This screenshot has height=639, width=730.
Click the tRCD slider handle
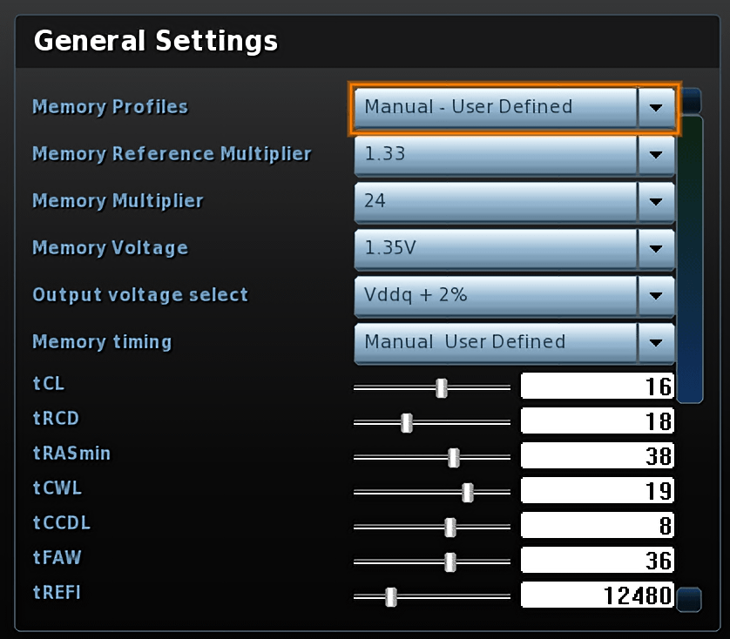[x=407, y=422]
